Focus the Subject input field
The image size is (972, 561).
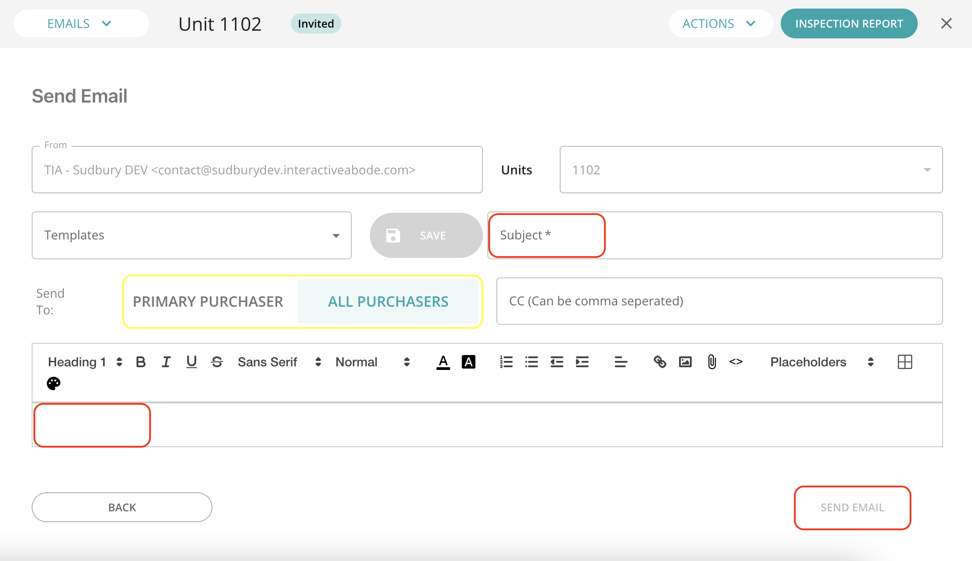715,235
